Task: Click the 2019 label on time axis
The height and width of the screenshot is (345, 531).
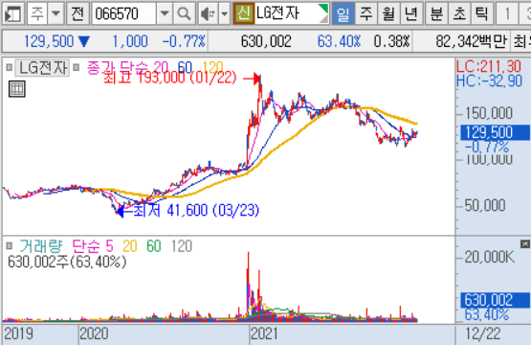Action: click(x=18, y=333)
